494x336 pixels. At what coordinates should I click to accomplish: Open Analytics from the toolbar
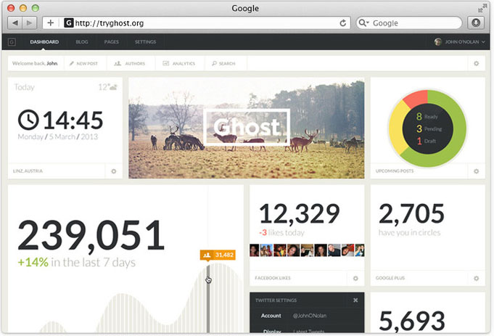(x=179, y=63)
